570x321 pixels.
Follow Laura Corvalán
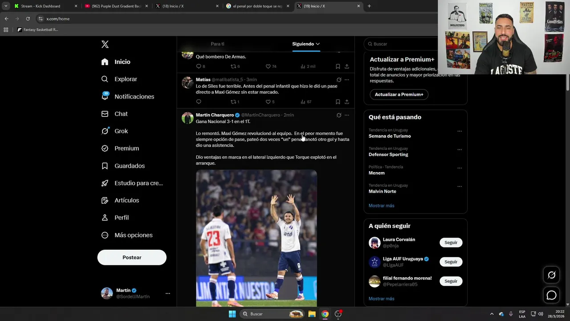click(x=451, y=243)
